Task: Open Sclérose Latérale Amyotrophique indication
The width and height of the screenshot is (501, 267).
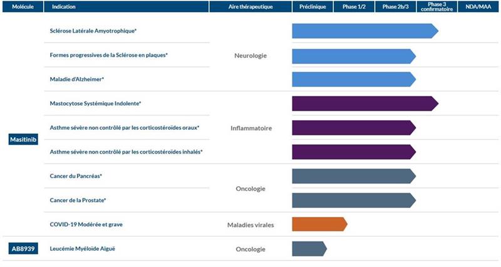Action: (x=93, y=31)
